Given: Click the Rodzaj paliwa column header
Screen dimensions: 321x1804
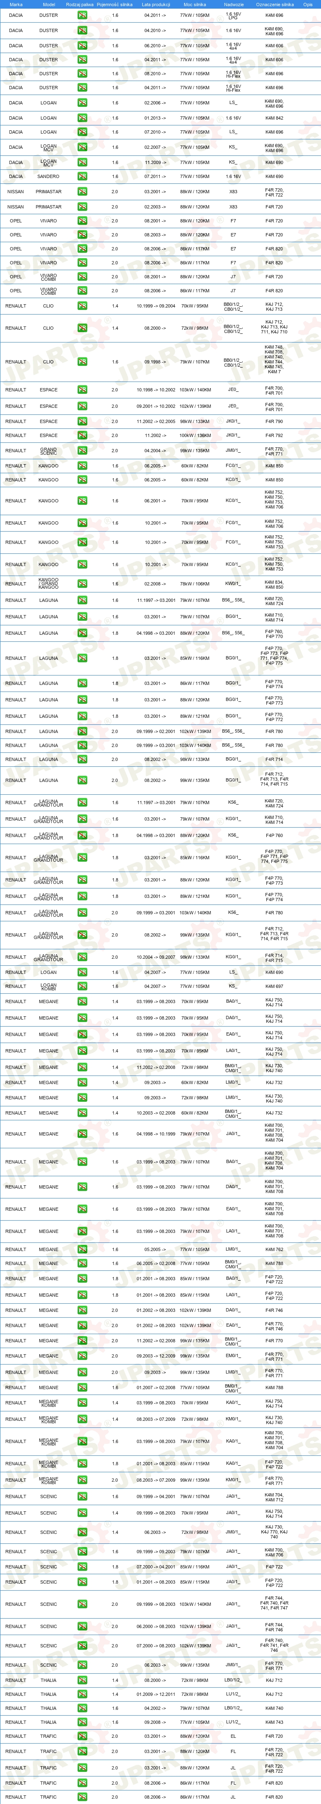Looking at the screenshot, I should (80, 4).
